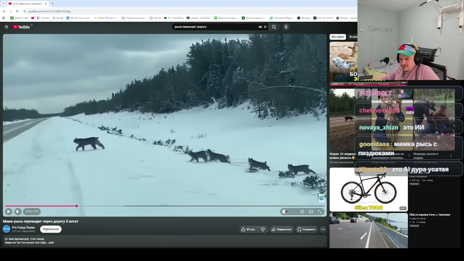Open video settings gear
464x261 pixels.
pos(302,212)
